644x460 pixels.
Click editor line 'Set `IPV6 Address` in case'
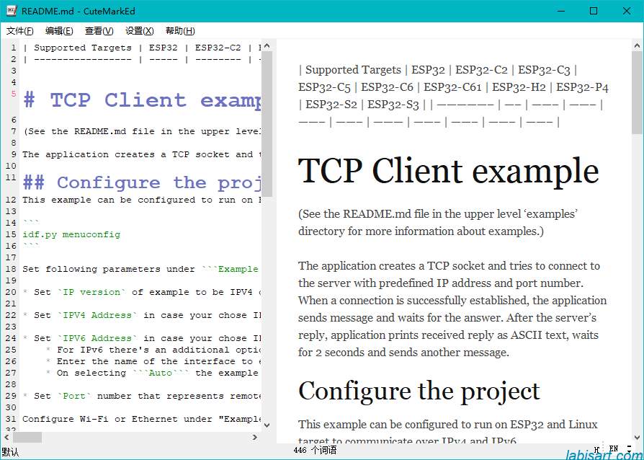pos(142,338)
